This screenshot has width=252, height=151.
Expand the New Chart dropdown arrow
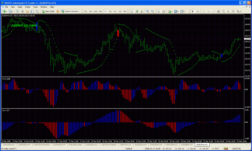(6, 12)
